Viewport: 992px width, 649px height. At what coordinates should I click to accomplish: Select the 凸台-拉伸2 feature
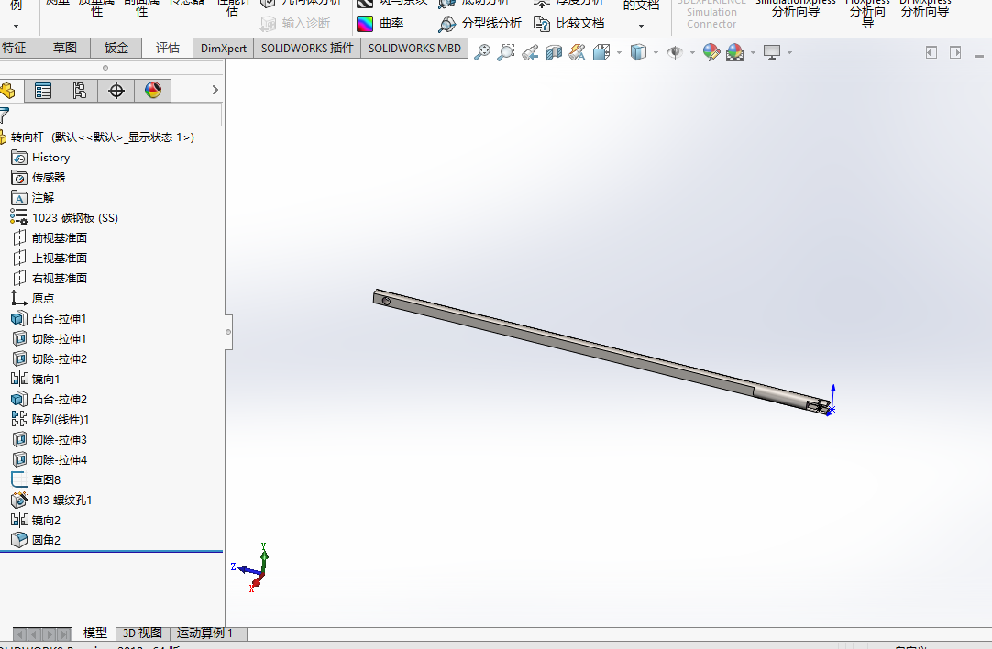(x=49, y=400)
